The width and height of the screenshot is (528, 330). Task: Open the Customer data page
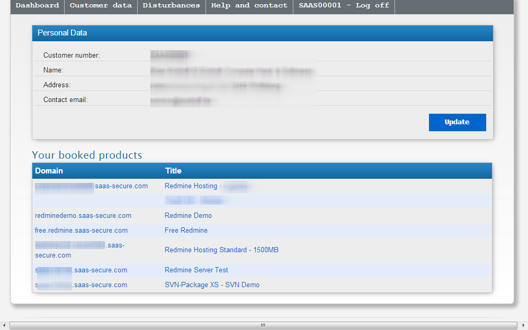click(x=101, y=6)
